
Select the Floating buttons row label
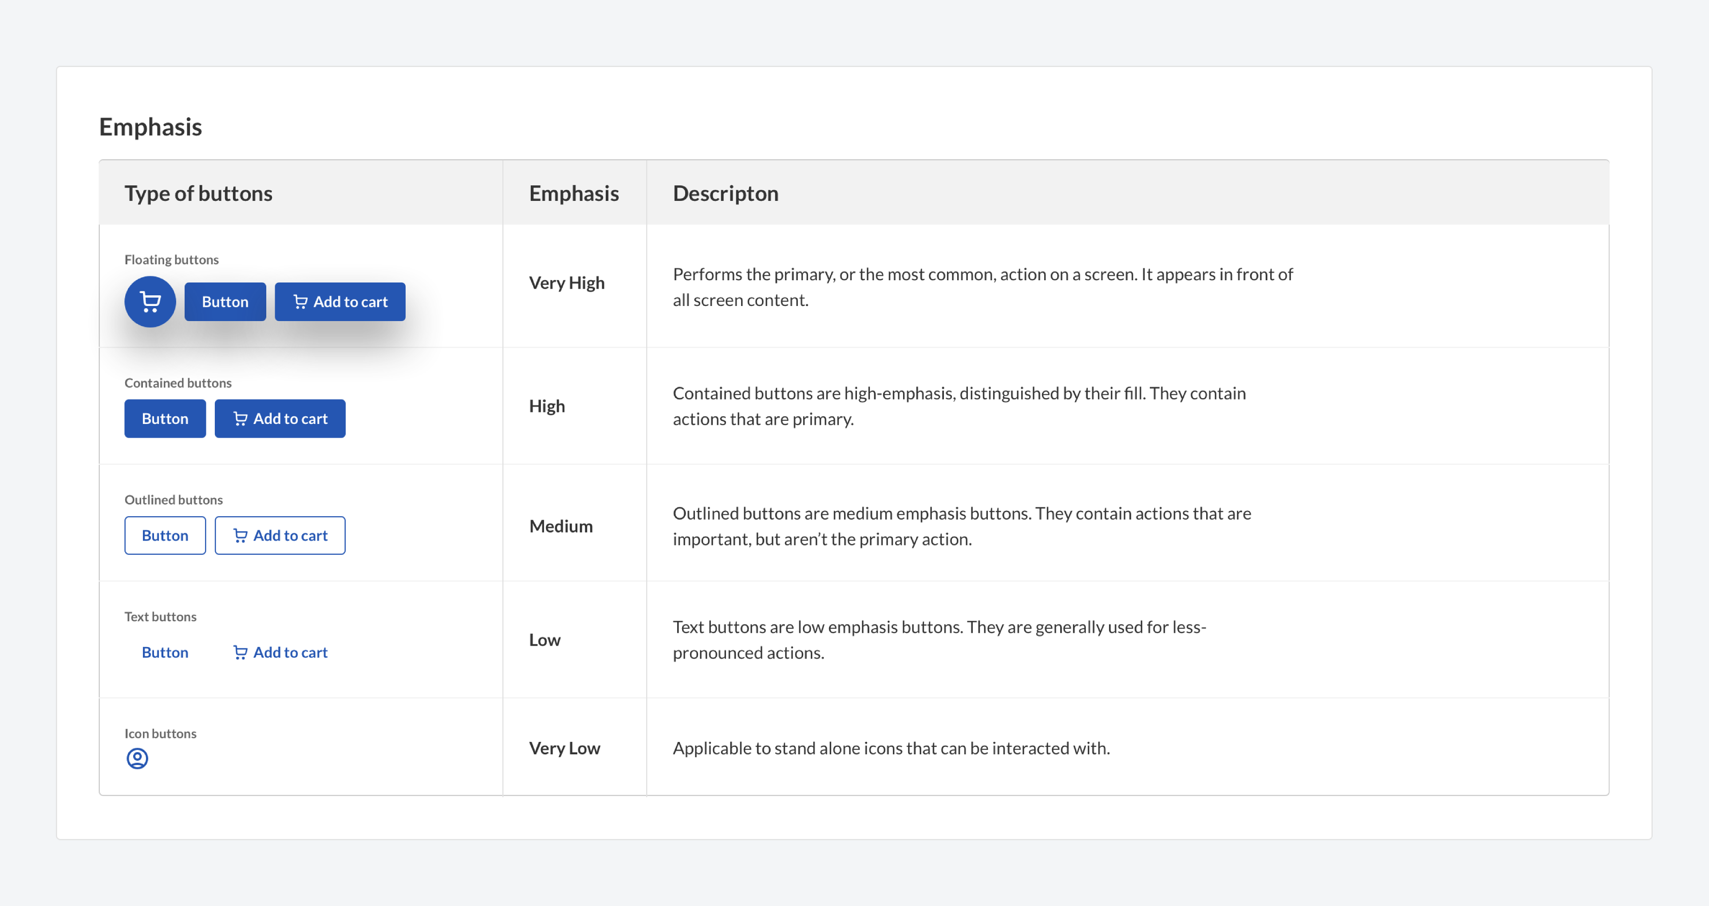[x=171, y=259]
